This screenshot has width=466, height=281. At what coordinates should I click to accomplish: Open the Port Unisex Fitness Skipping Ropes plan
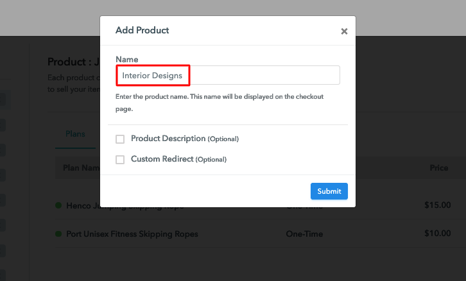point(132,234)
